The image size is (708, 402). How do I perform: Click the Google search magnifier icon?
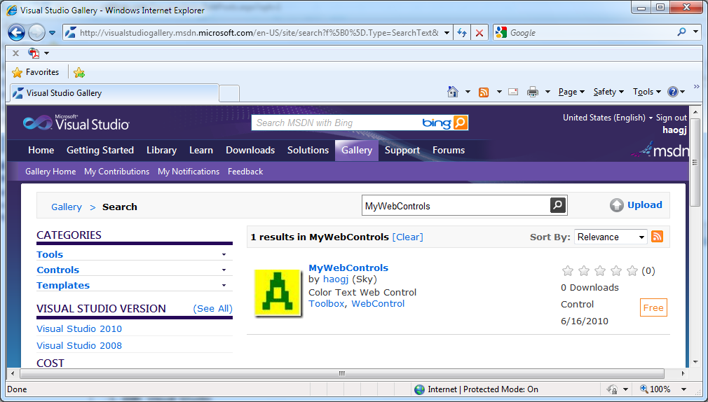pos(682,32)
